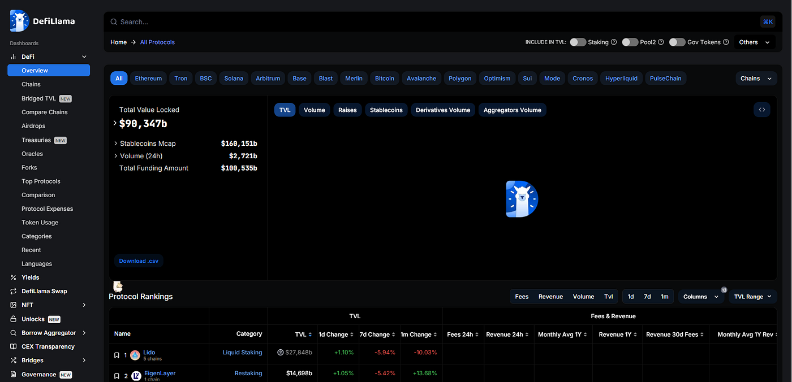Click the Staking help question icon
Viewport: 792px width, 382px height.
(614, 42)
